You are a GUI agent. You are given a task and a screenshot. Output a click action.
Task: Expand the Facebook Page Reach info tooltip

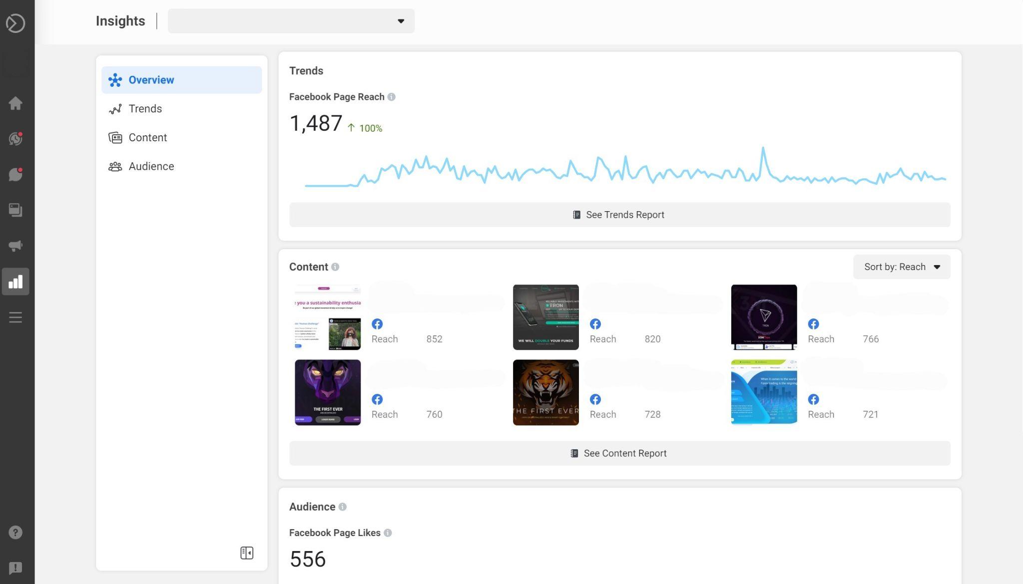[x=392, y=97]
